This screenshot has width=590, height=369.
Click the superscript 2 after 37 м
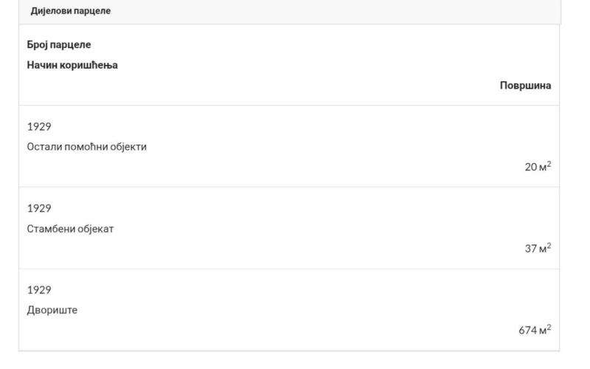pos(549,245)
